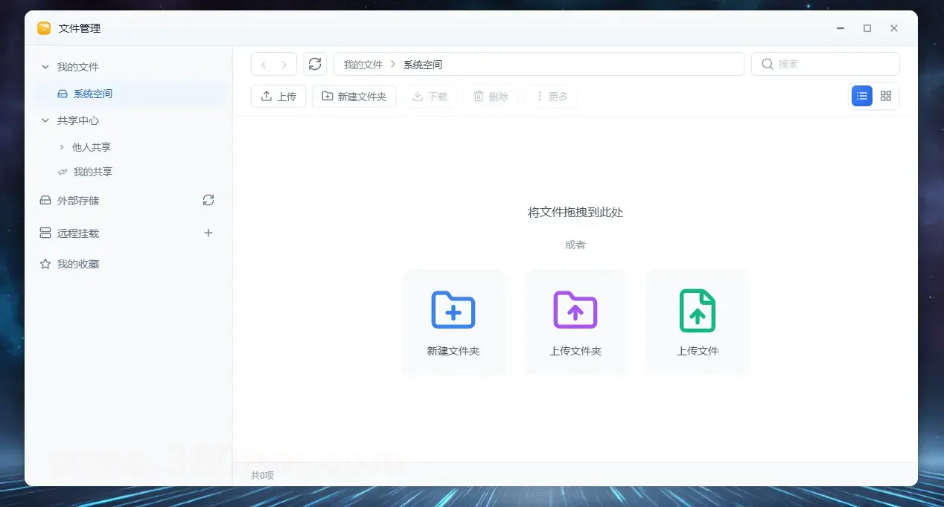
Task: Click the refresh icon beside the path bar
Action: click(x=315, y=65)
